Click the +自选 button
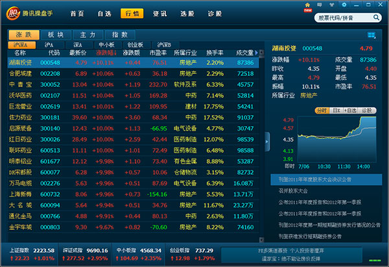389x267 pixels. click(x=350, y=110)
